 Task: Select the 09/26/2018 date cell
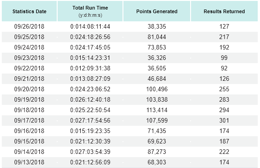[x=29, y=26]
